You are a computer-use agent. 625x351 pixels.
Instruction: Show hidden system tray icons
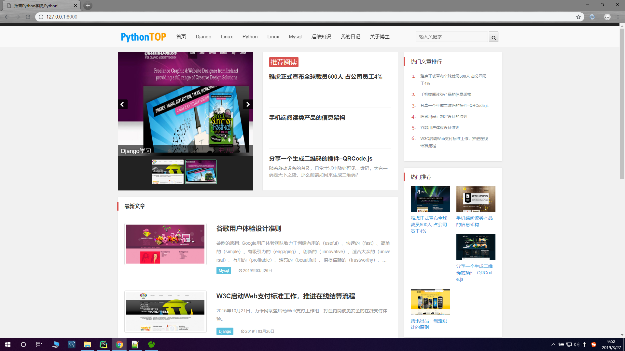tap(553, 344)
